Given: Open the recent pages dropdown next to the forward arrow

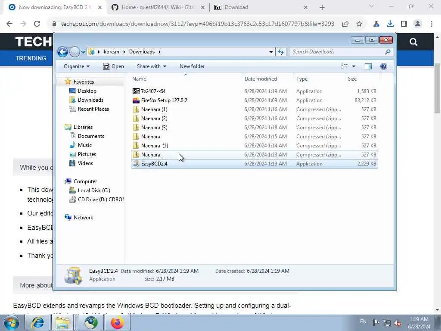Looking at the screenshot, I should [x=83, y=52].
